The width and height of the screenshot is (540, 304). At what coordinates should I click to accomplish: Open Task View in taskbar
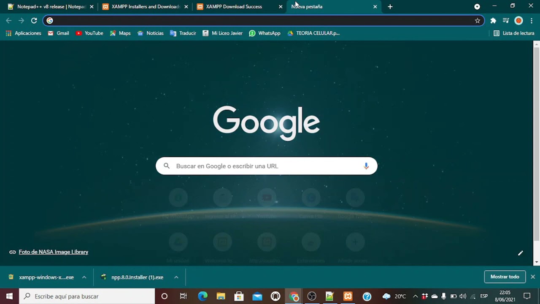point(183,296)
